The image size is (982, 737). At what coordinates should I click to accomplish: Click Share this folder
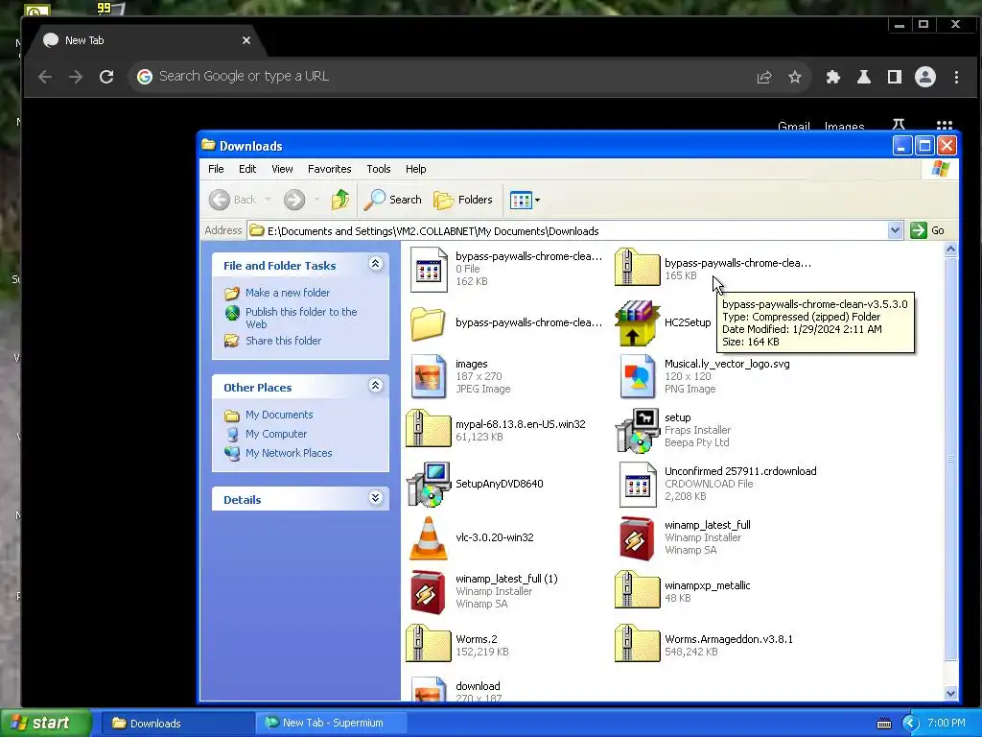tap(283, 341)
